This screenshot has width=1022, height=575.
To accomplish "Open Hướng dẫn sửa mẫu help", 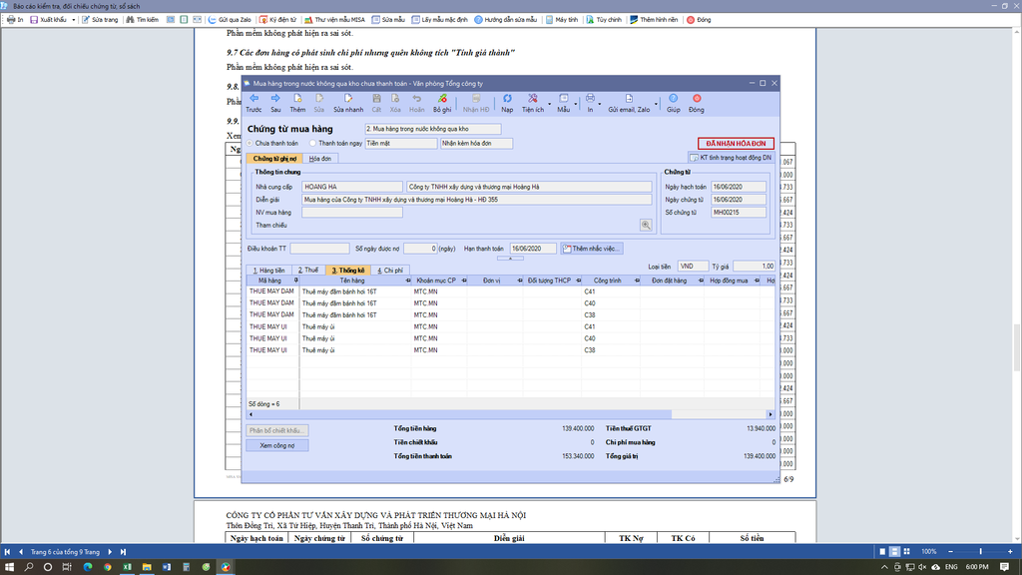I will coord(506,20).
